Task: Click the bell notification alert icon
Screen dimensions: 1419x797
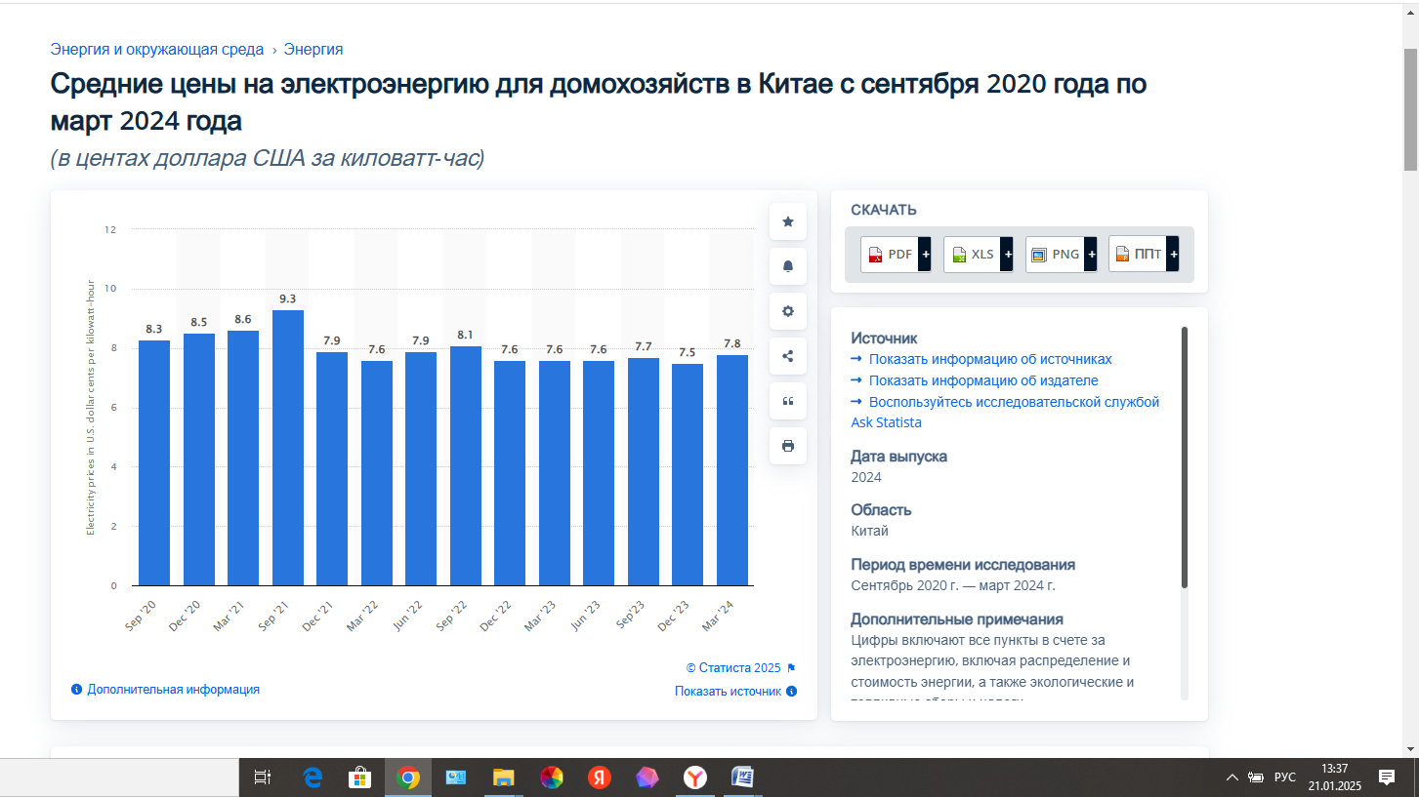Action: [x=787, y=266]
